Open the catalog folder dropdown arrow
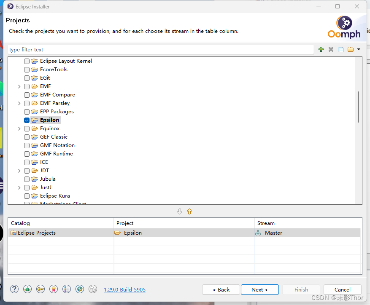This screenshot has width=370, height=305. tap(359, 49)
